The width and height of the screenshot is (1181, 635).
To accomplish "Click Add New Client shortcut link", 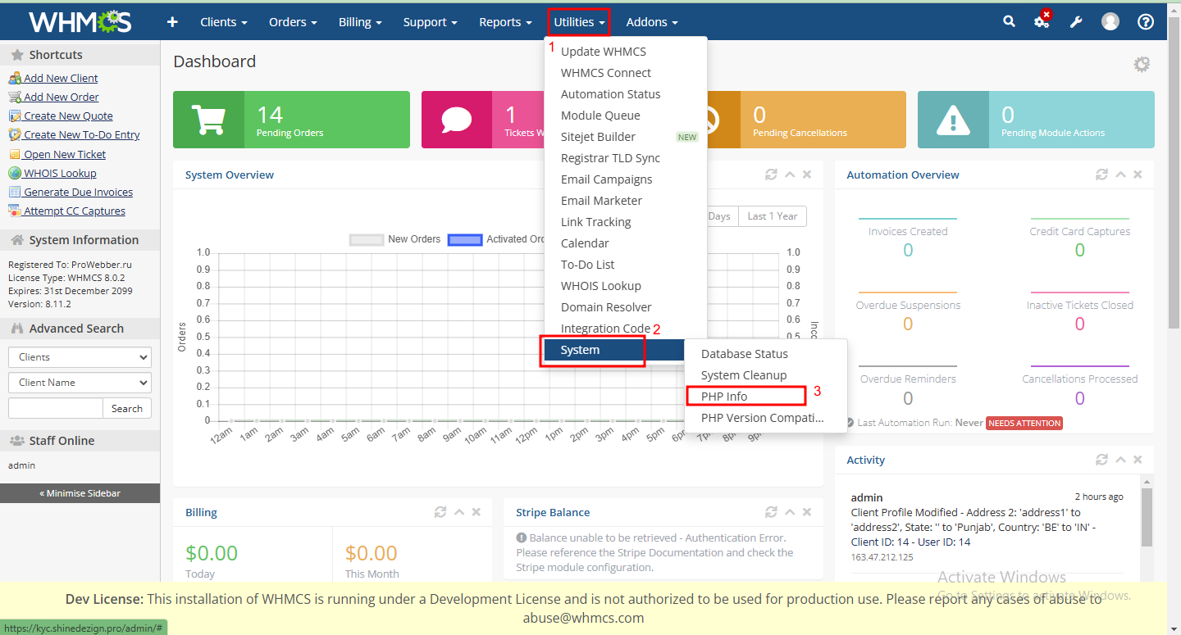I will 61,79.
